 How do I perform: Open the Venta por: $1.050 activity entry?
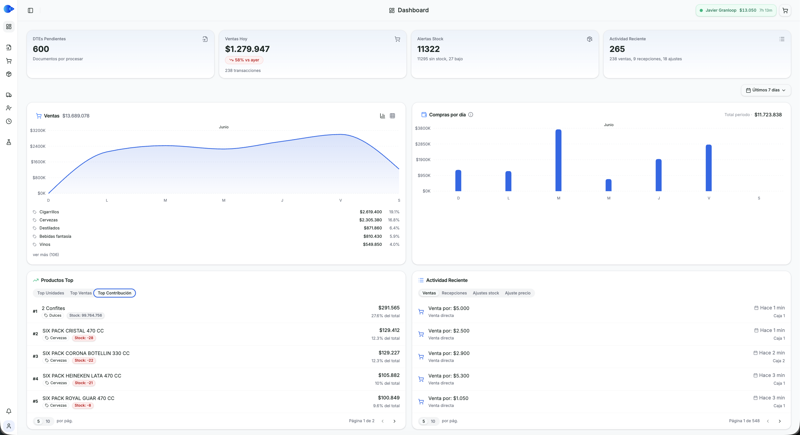pyautogui.click(x=602, y=402)
